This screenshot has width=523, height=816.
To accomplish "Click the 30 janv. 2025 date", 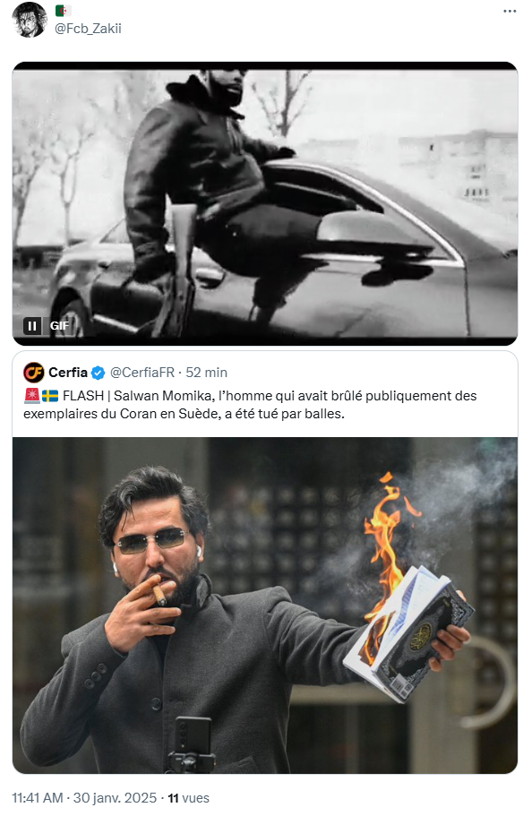I will tap(115, 798).
